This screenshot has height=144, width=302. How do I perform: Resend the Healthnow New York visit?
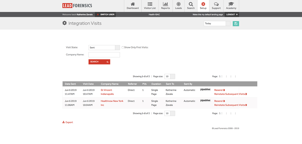click(219, 101)
